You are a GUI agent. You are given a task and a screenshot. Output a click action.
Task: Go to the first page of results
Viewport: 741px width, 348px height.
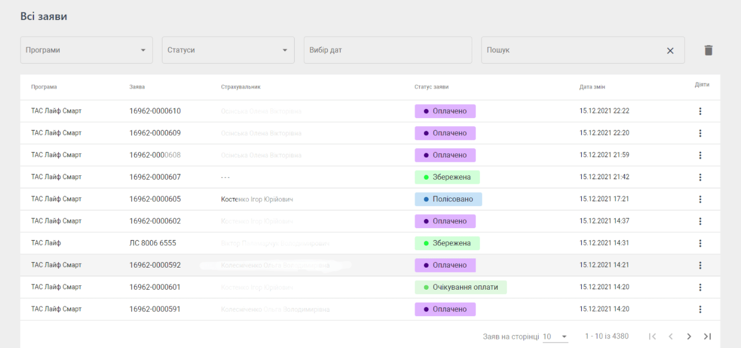(652, 336)
